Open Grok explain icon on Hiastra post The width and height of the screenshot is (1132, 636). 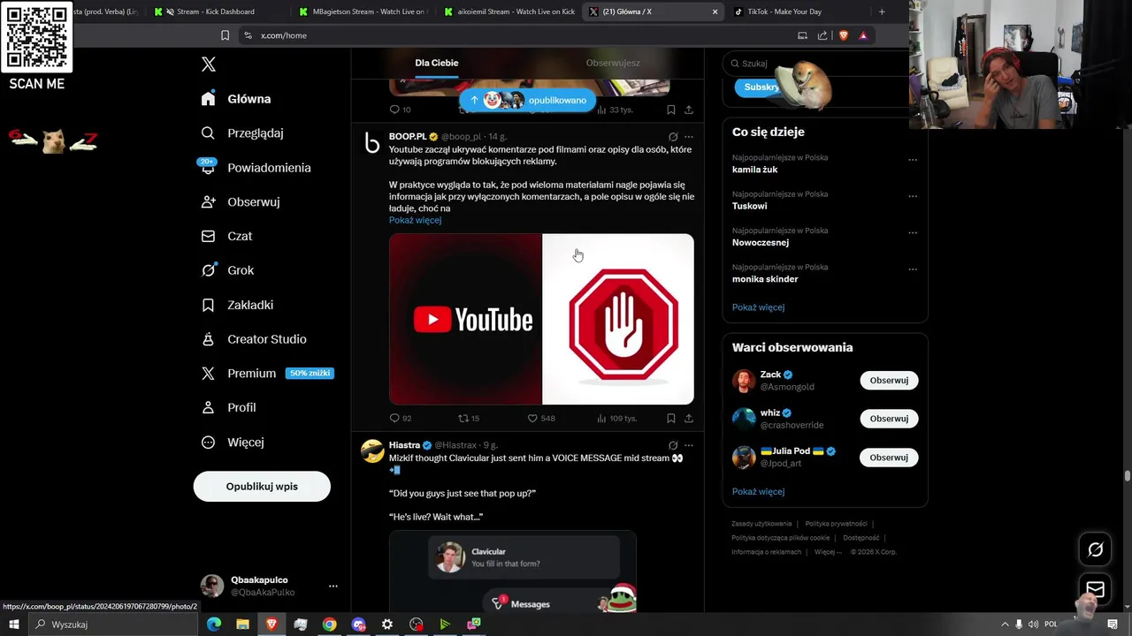click(673, 445)
